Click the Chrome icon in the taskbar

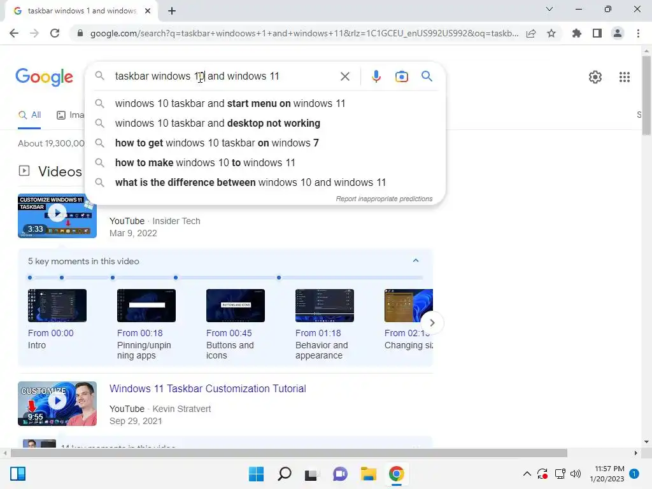pyautogui.click(x=396, y=474)
